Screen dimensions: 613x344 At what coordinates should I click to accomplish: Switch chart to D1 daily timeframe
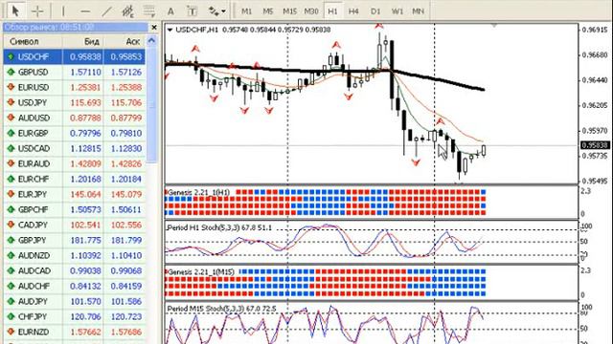click(x=375, y=11)
